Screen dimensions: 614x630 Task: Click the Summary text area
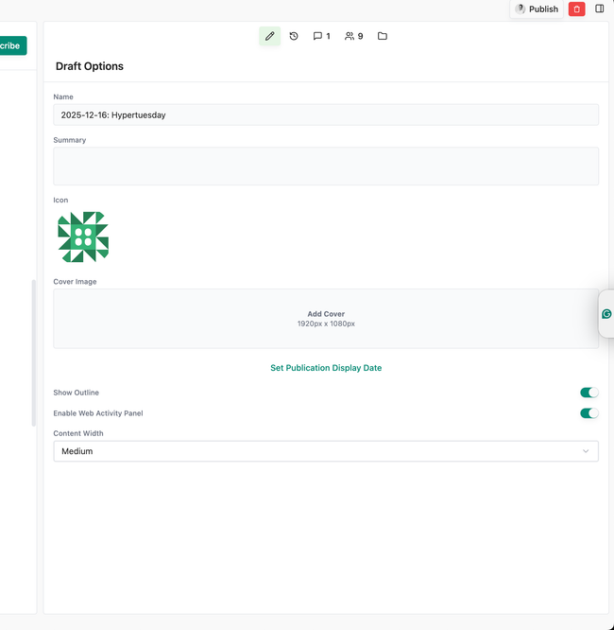pos(325,166)
